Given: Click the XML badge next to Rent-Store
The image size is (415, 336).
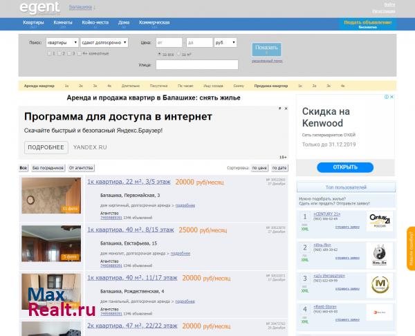Looking at the screenshot, I should pyautogui.click(x=305, y=321).
